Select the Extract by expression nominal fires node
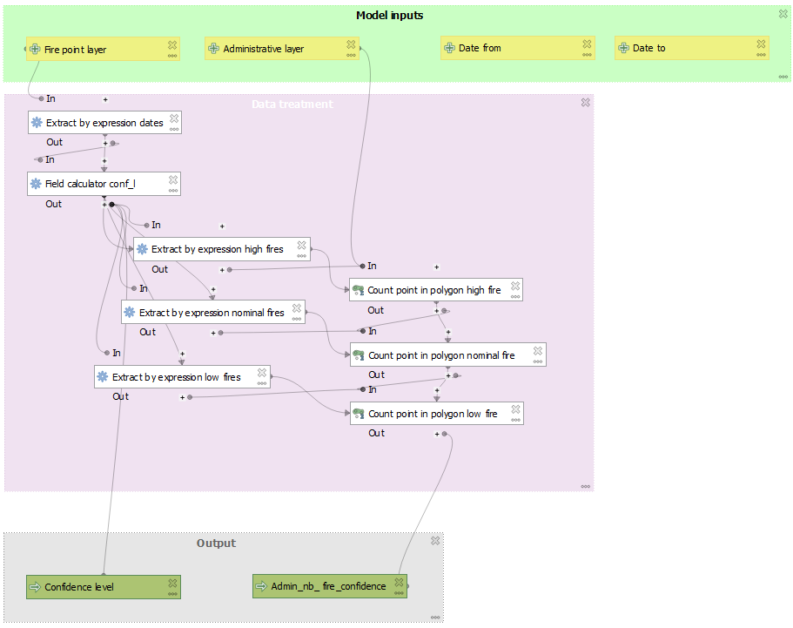The width and height of the screenshot is (793, 628). click(212, 313)
